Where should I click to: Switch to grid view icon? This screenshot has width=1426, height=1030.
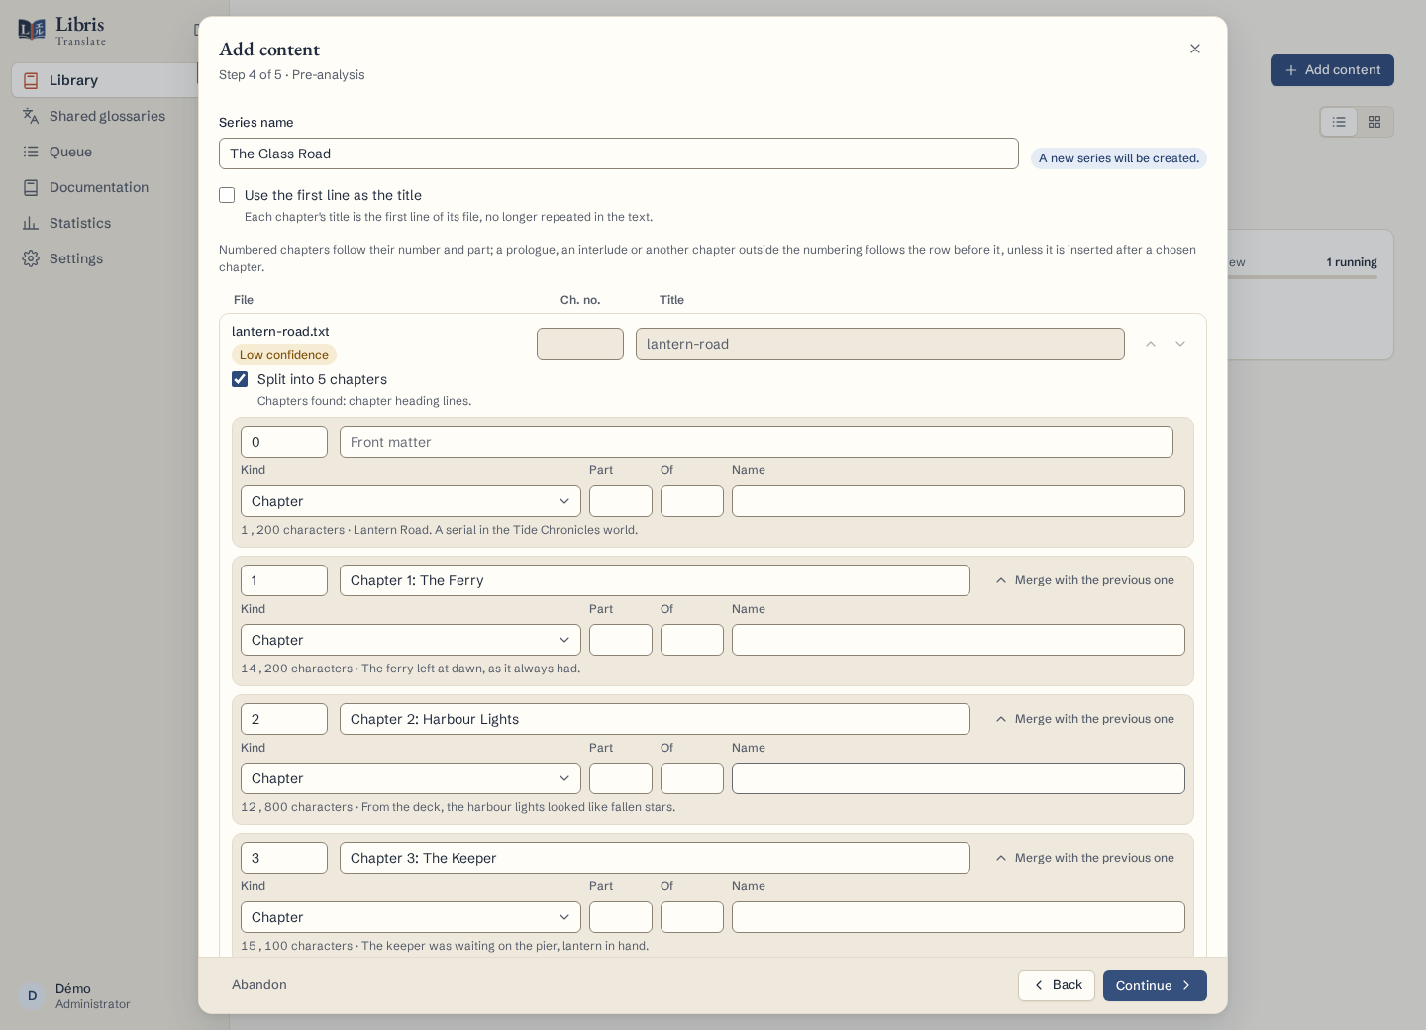[1375, 122]
